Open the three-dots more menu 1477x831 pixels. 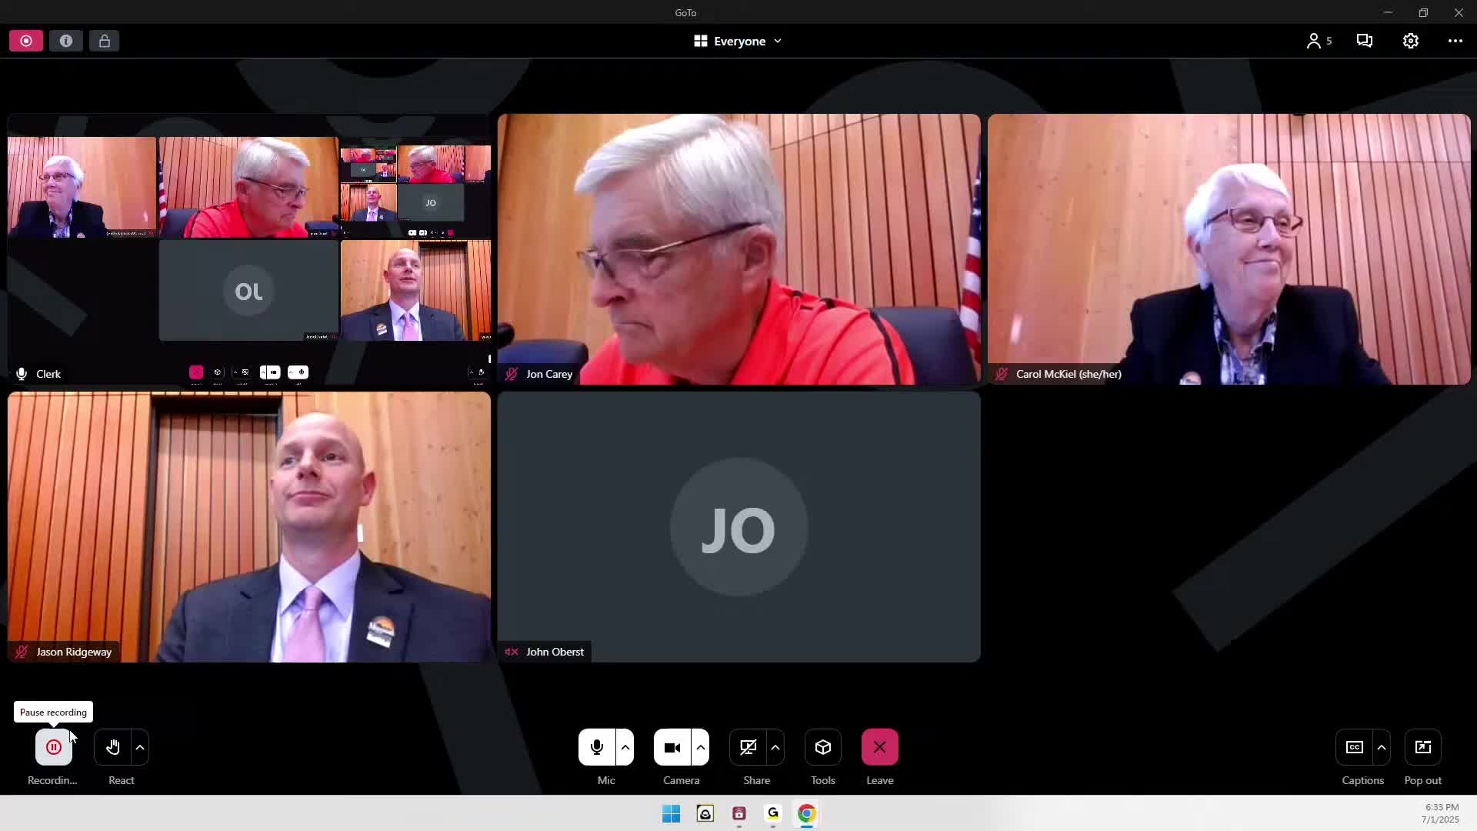(x=1455, y=41)
